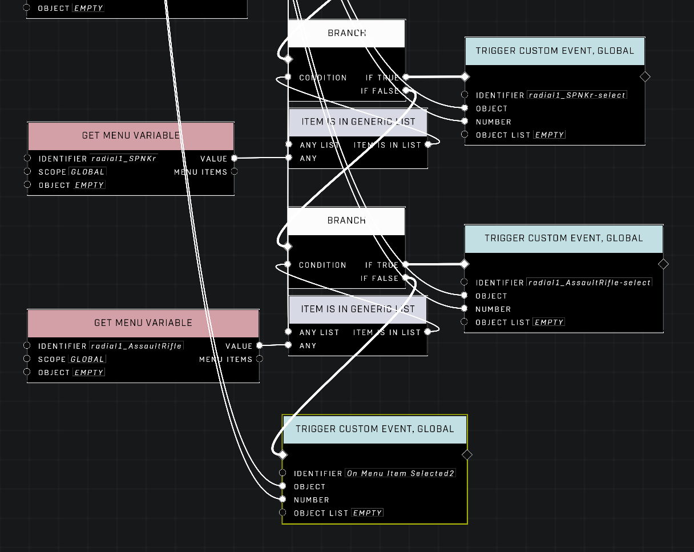Select the Get Menu Variable header for radial1_SPNKr
Viewport: 694px width, 552px height.
[131, 136]
